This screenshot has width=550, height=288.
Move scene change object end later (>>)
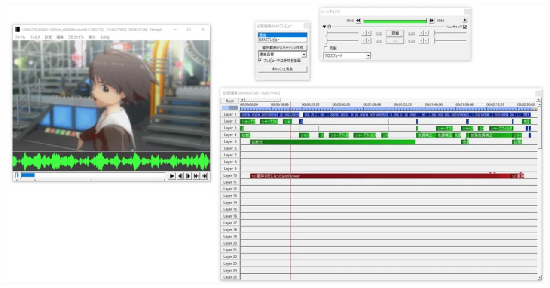tap(431, 21)
